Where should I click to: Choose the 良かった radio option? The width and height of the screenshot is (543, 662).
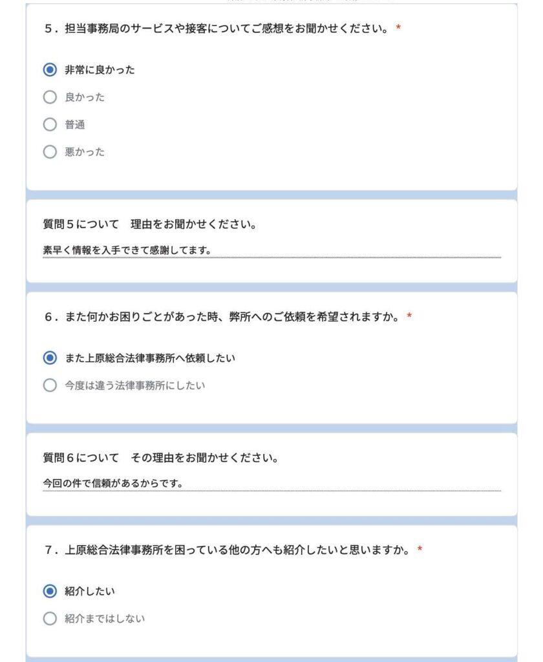[50, 98]
